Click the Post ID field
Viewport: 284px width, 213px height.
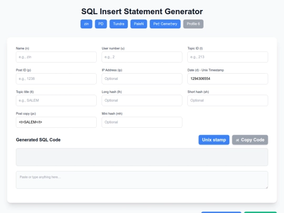[56, 79]
